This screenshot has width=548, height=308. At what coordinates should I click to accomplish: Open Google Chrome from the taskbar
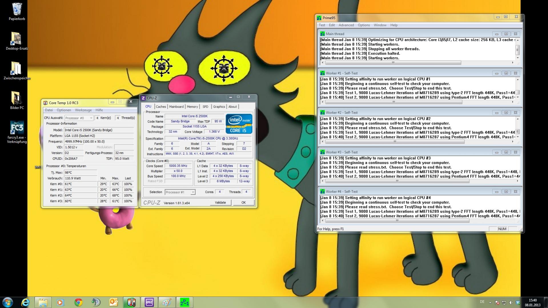[x=78, y=302]
